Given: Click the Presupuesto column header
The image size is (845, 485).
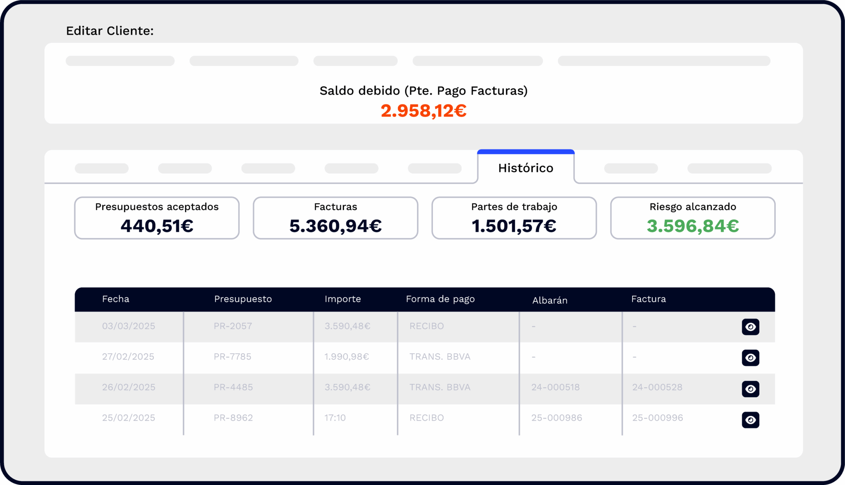Looking at the screenshot, I should tap(243, 299).
